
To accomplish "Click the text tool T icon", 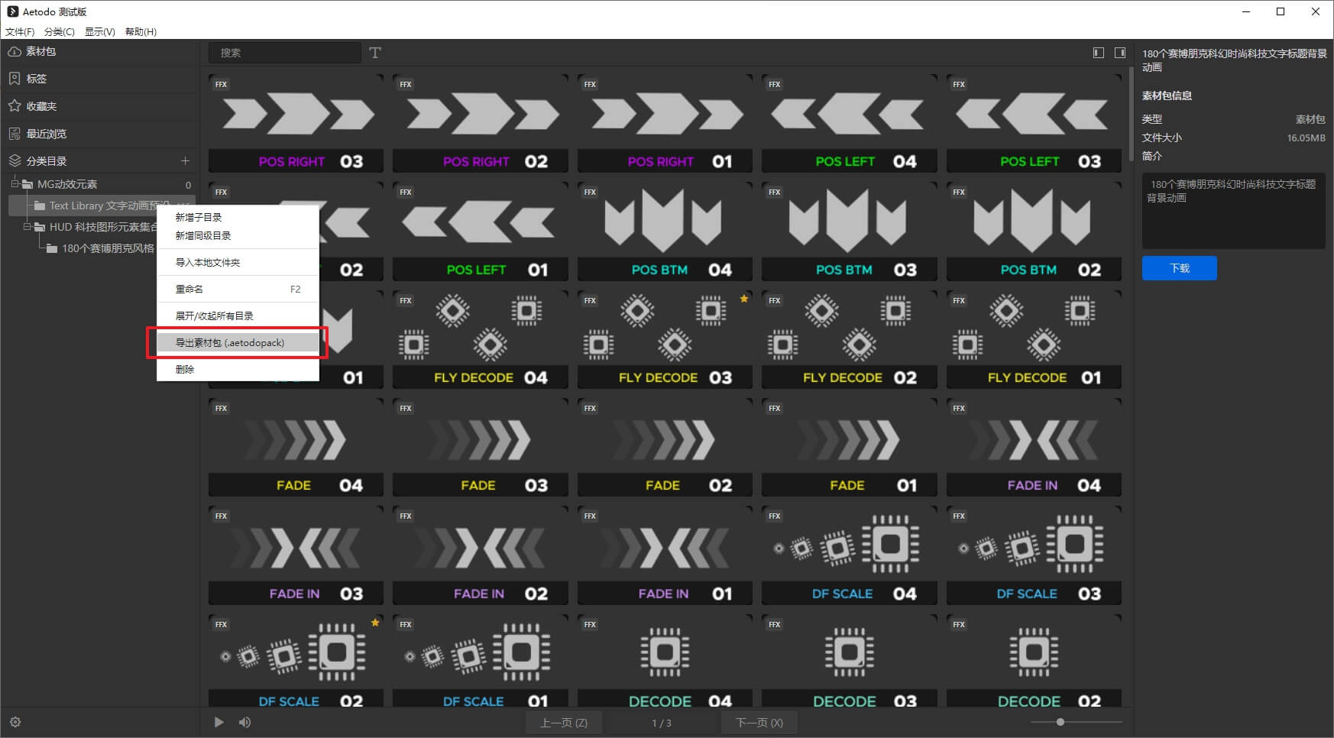I will 375,53.
